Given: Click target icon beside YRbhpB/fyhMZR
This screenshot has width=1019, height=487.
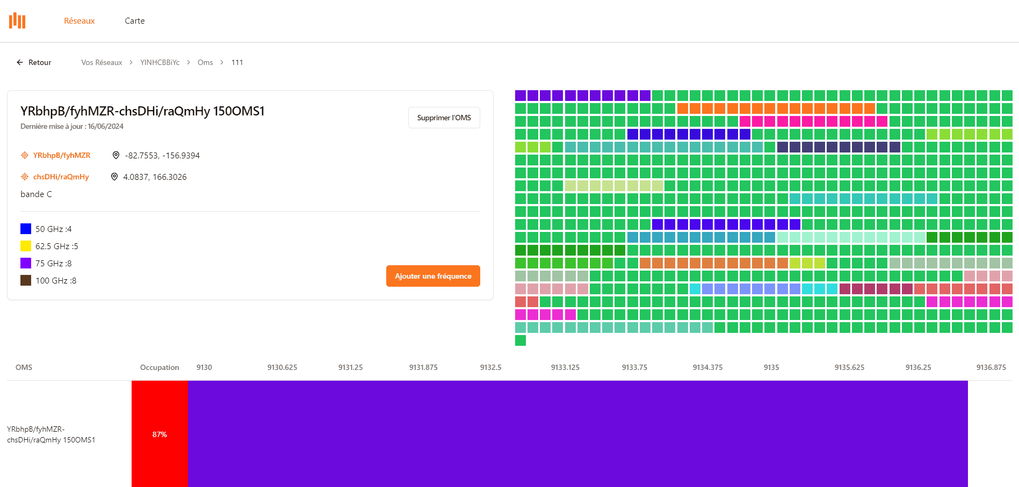Looking at the screenshot, I should coord(25,156).
